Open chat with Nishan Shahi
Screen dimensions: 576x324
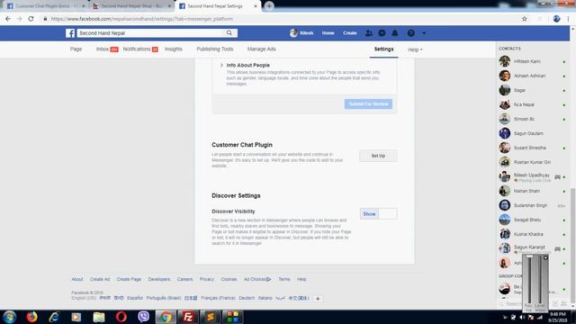pos(532,191)
